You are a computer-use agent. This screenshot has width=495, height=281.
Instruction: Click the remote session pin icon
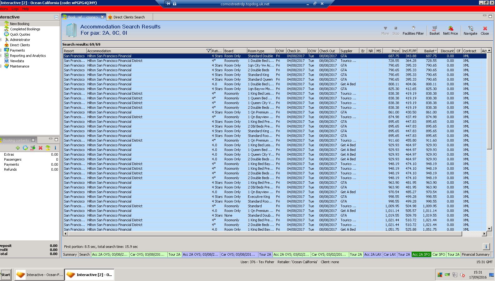click(x=168, y=4)
